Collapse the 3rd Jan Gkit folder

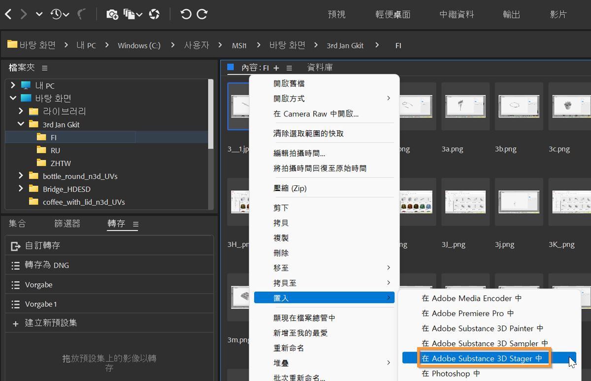pos(21,124)
